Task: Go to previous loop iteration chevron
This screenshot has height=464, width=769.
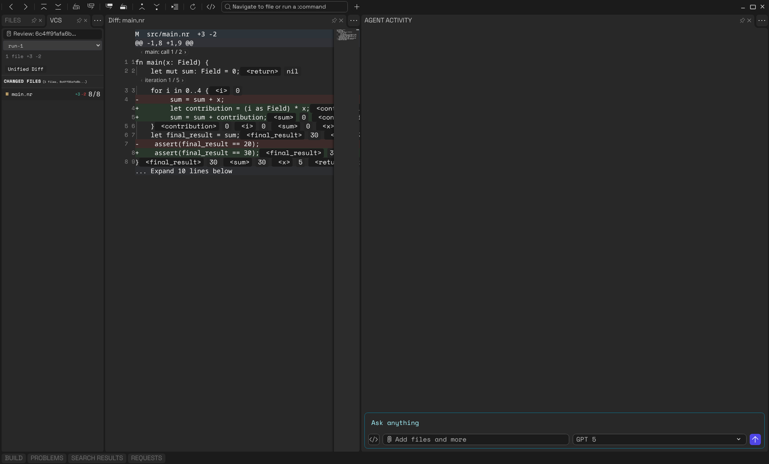Action: point(141,80)
